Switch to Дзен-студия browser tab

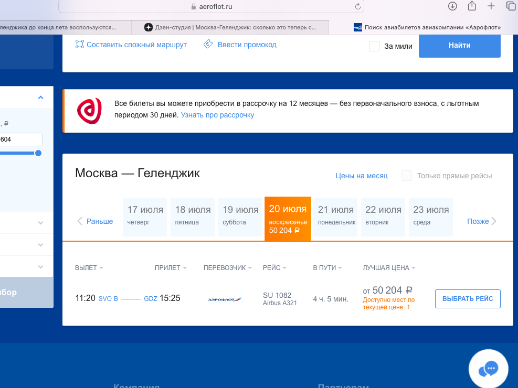(x=230, y=27)
